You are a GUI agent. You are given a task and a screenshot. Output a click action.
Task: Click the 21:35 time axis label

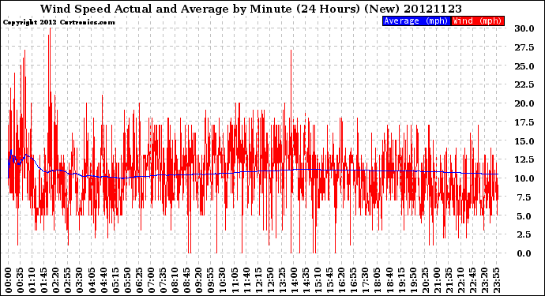click(x=449, y=280)
